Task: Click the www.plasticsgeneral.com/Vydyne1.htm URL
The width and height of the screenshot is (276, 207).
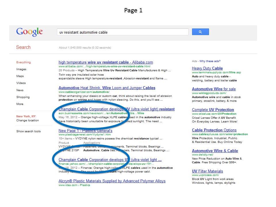Action: (x=85, y=135)
